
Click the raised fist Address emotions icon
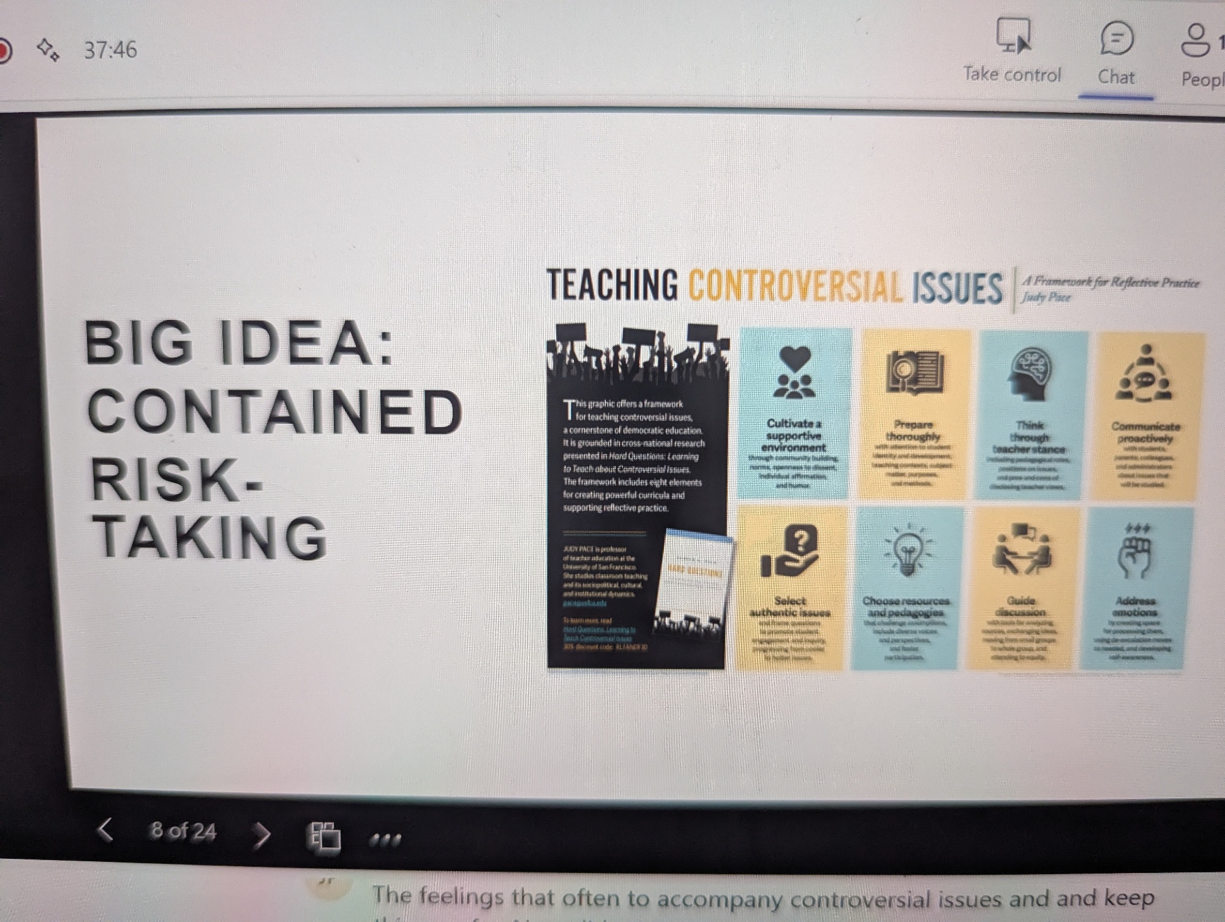point(1136,551)
